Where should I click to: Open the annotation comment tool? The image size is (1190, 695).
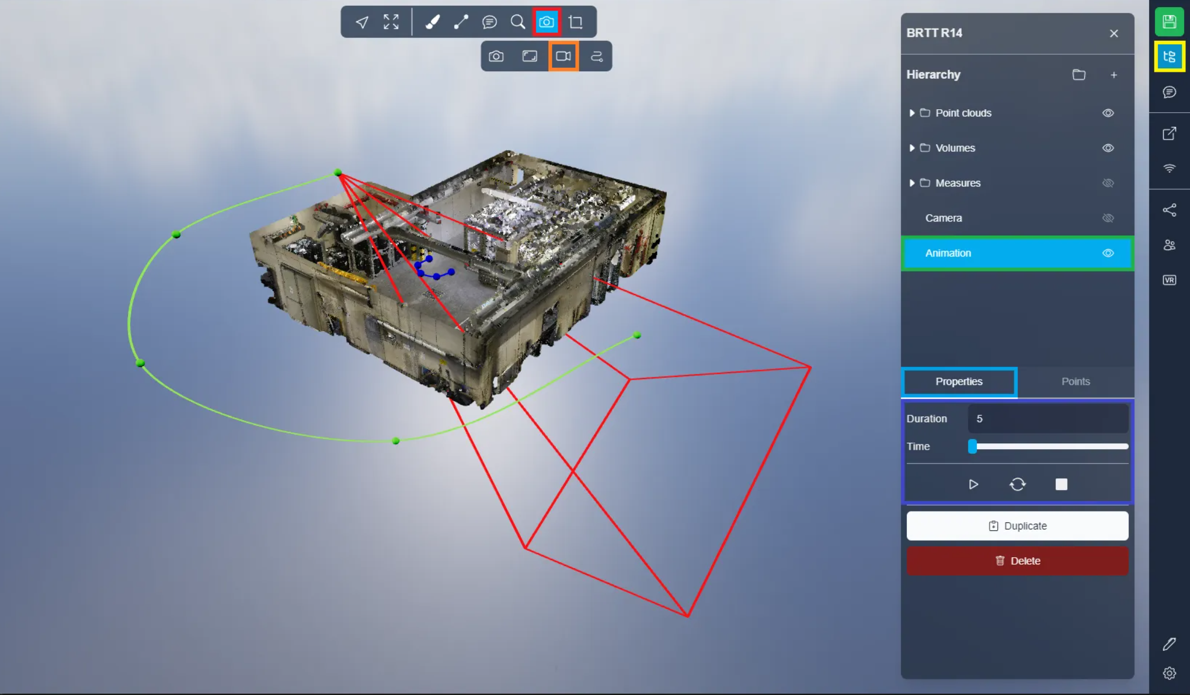coord(489,22)
